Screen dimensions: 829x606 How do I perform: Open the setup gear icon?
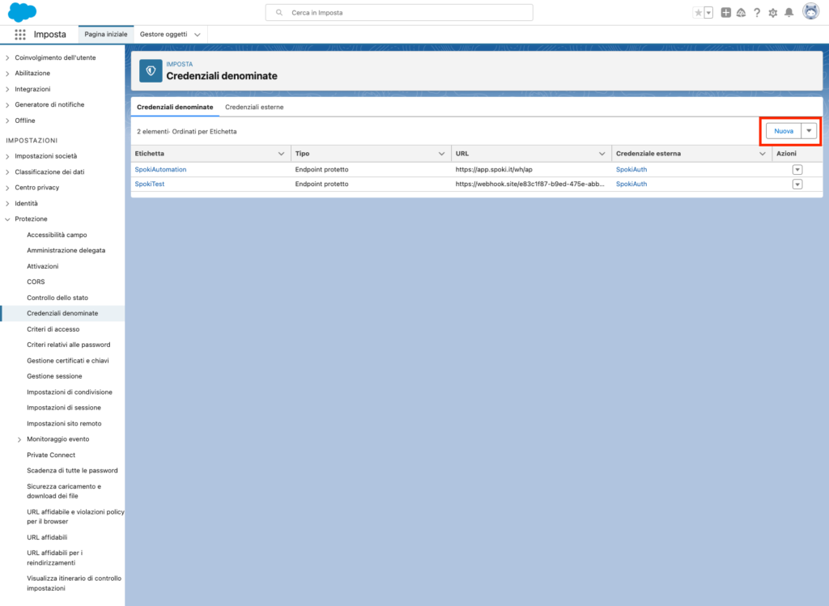(x=772, y=13)
